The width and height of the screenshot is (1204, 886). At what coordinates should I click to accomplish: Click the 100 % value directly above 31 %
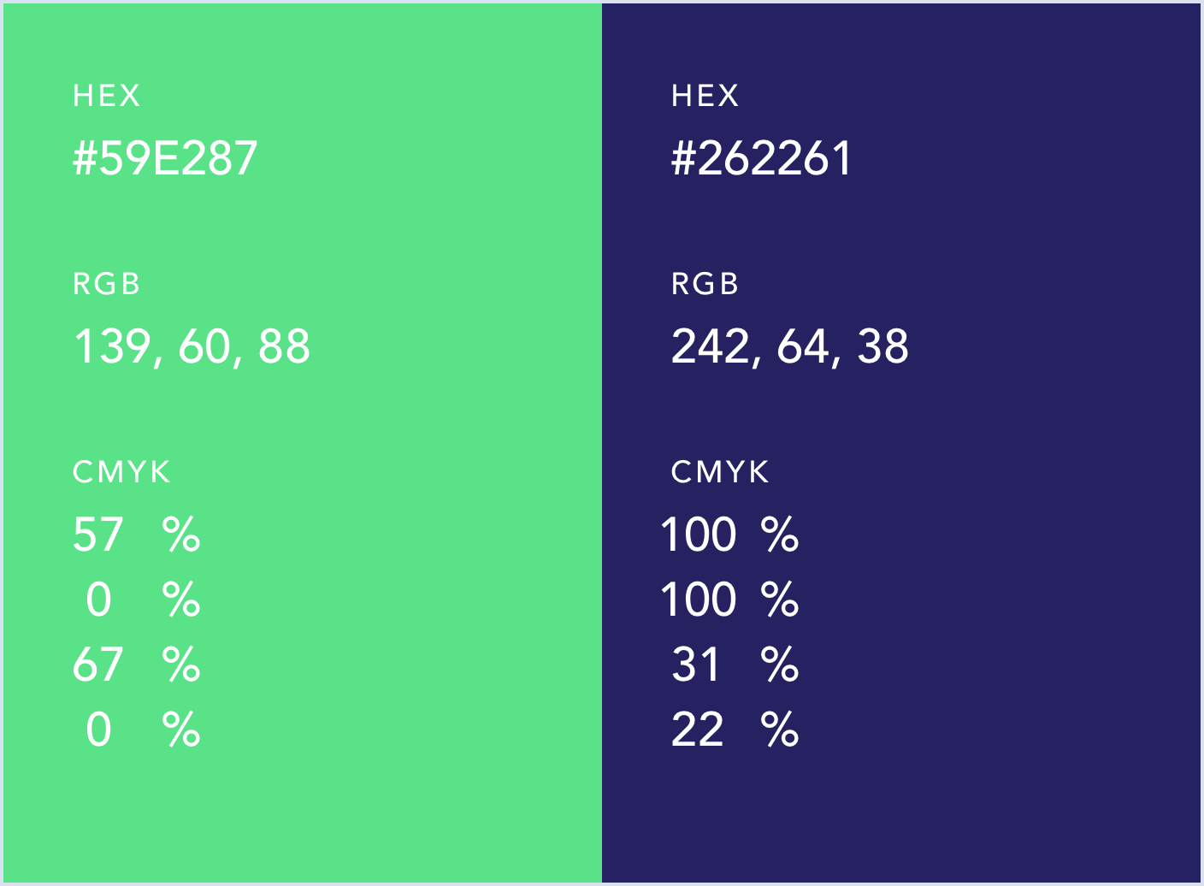coord(729,600)
